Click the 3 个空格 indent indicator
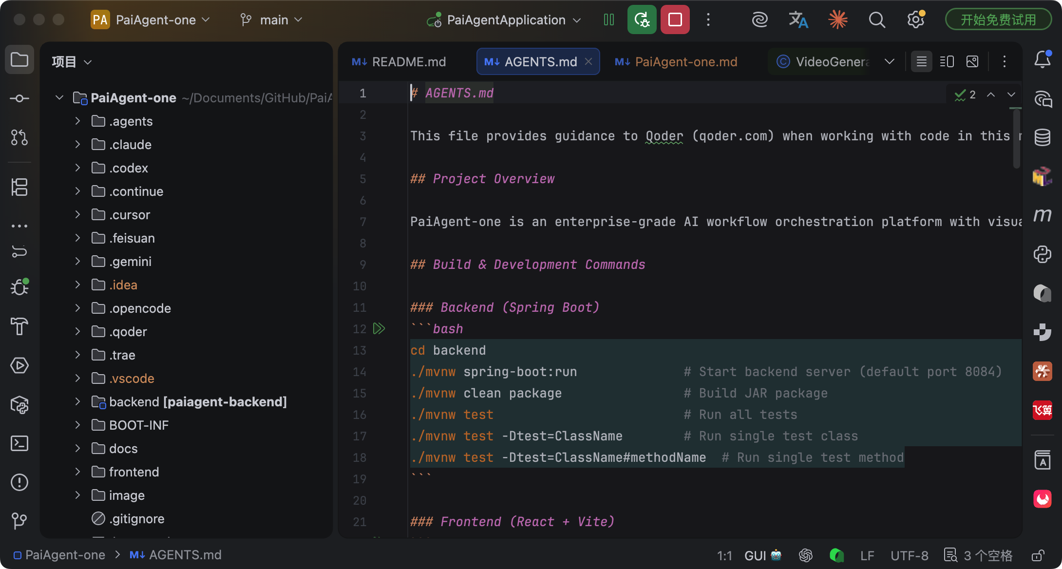 coord(979,555)
